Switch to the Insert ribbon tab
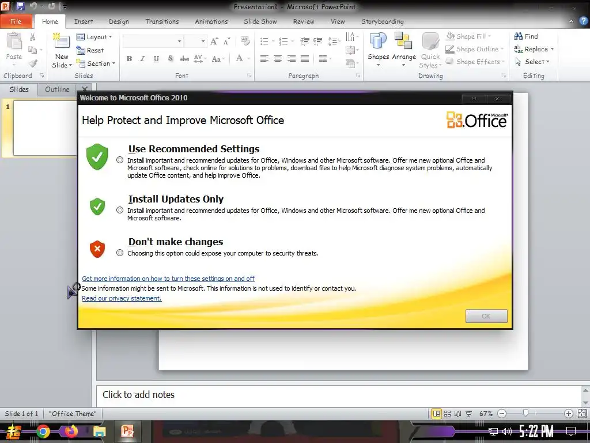Viewport: 590px width, 443px height. [x=83, y=21]
